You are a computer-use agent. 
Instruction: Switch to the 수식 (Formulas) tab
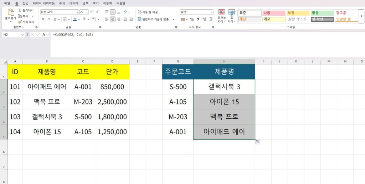click(62, 3)
